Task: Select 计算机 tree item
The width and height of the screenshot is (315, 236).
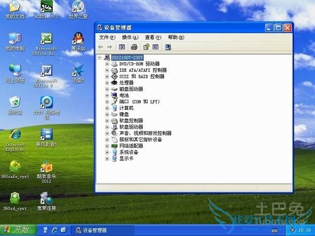Action: pos(126,108)
